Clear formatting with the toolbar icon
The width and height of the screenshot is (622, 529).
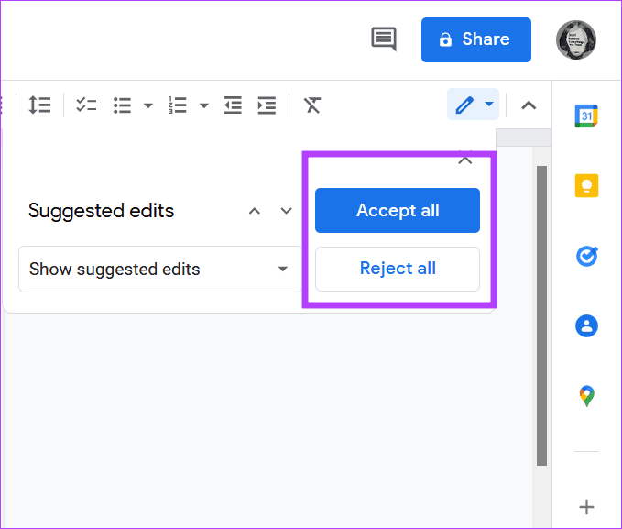(x=312, y=105)
